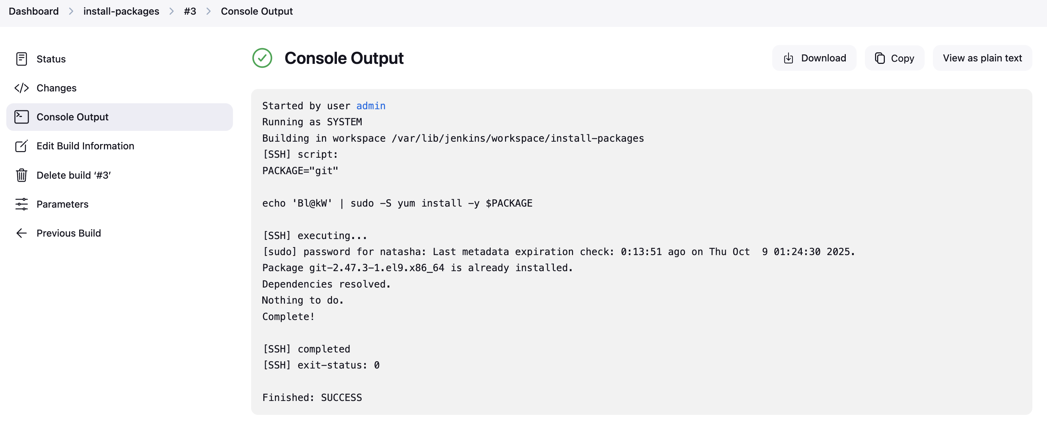The image size is (1047, 439).
Task: Open the install-packages breadcrumb link
Action: [x=121, y=12]
